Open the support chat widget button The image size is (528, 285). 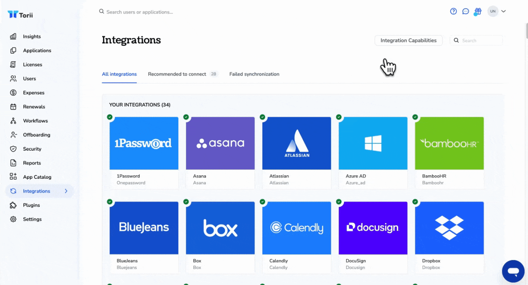(x=513, y=272)
